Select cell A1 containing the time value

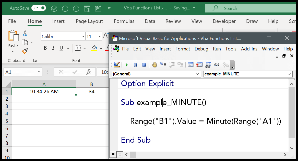(x=44, y=91)
